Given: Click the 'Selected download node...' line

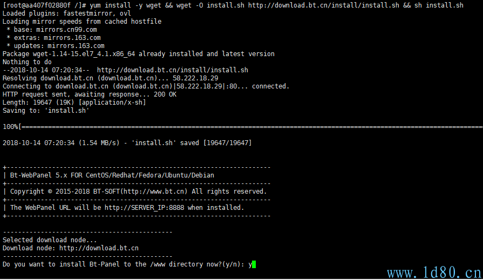Looking at the screenshot, I should pos(50,240).
